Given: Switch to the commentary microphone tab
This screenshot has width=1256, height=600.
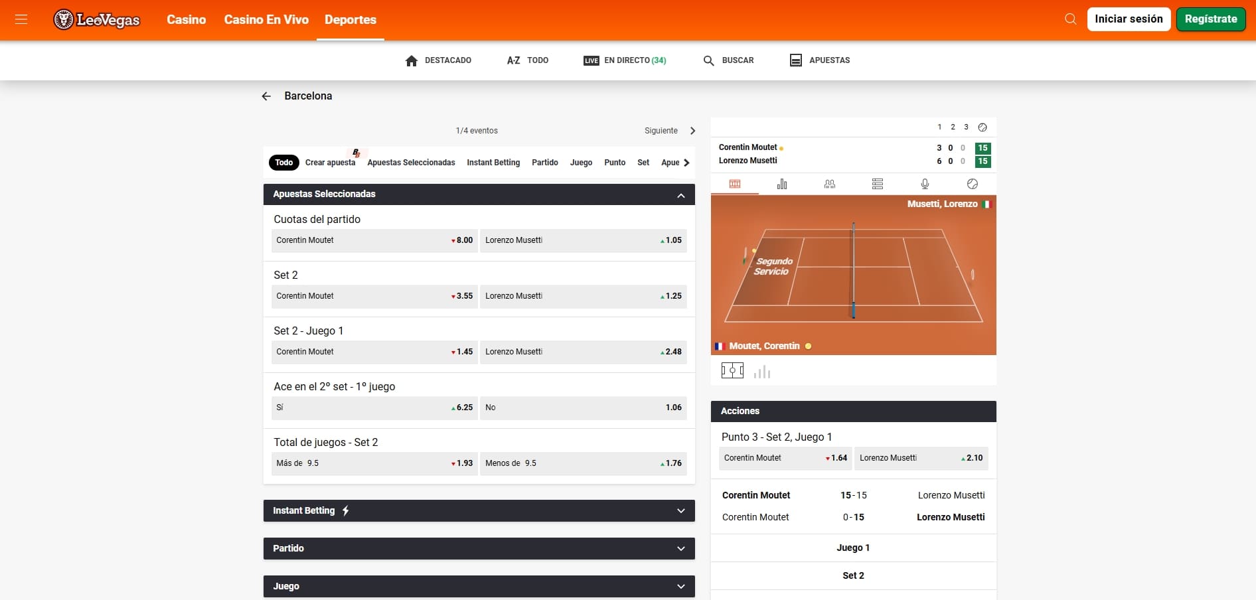Looking at the screenshot, I should [924, 184].
